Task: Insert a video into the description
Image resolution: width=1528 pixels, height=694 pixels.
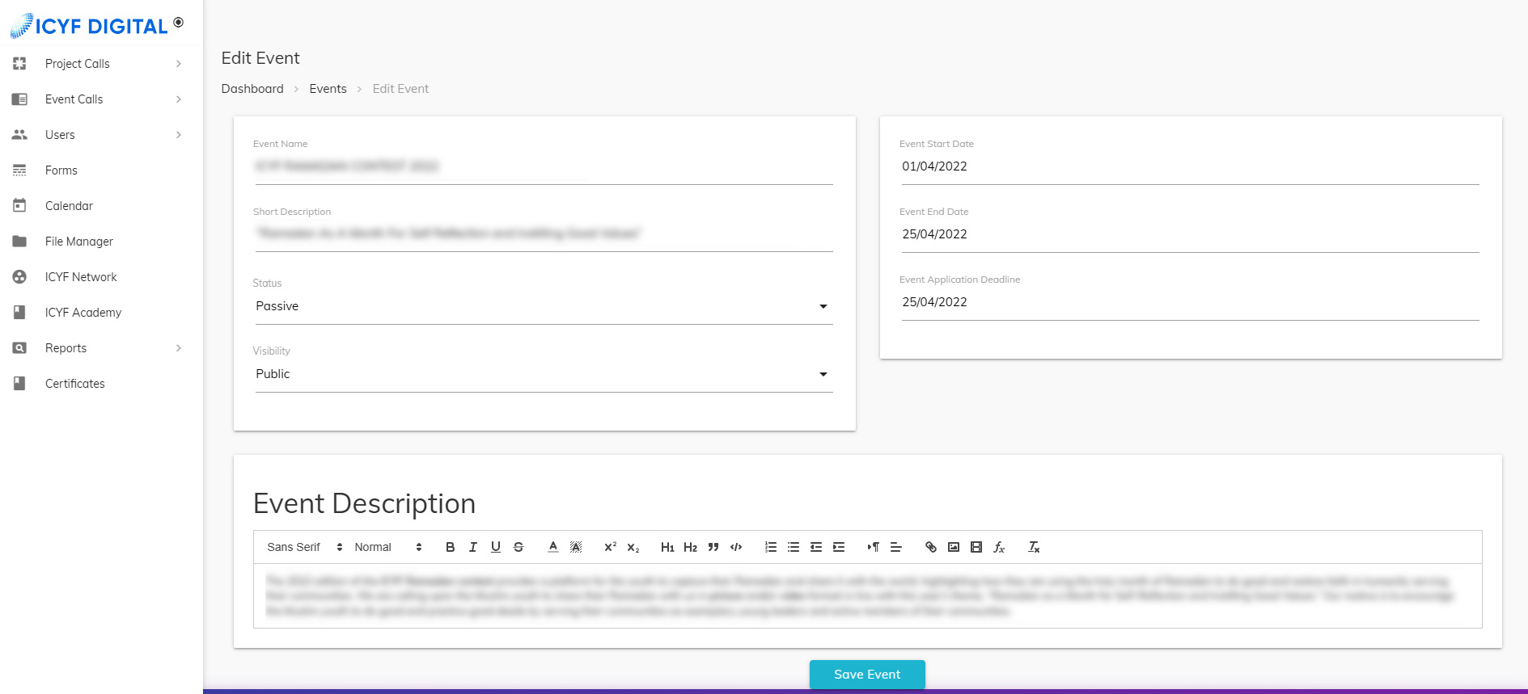Action: pos(976,547)
